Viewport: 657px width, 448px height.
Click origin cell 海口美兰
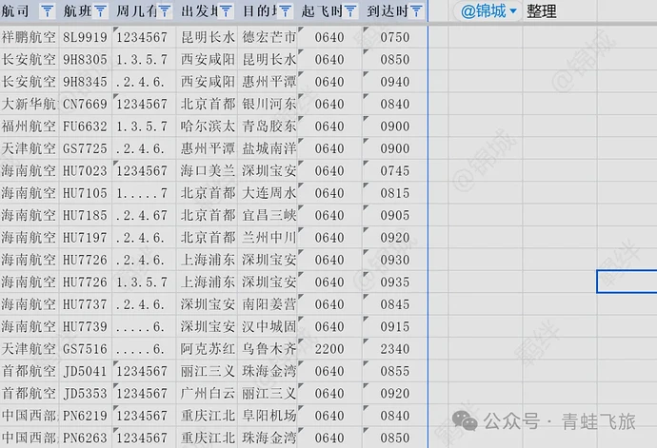[208, 171]
